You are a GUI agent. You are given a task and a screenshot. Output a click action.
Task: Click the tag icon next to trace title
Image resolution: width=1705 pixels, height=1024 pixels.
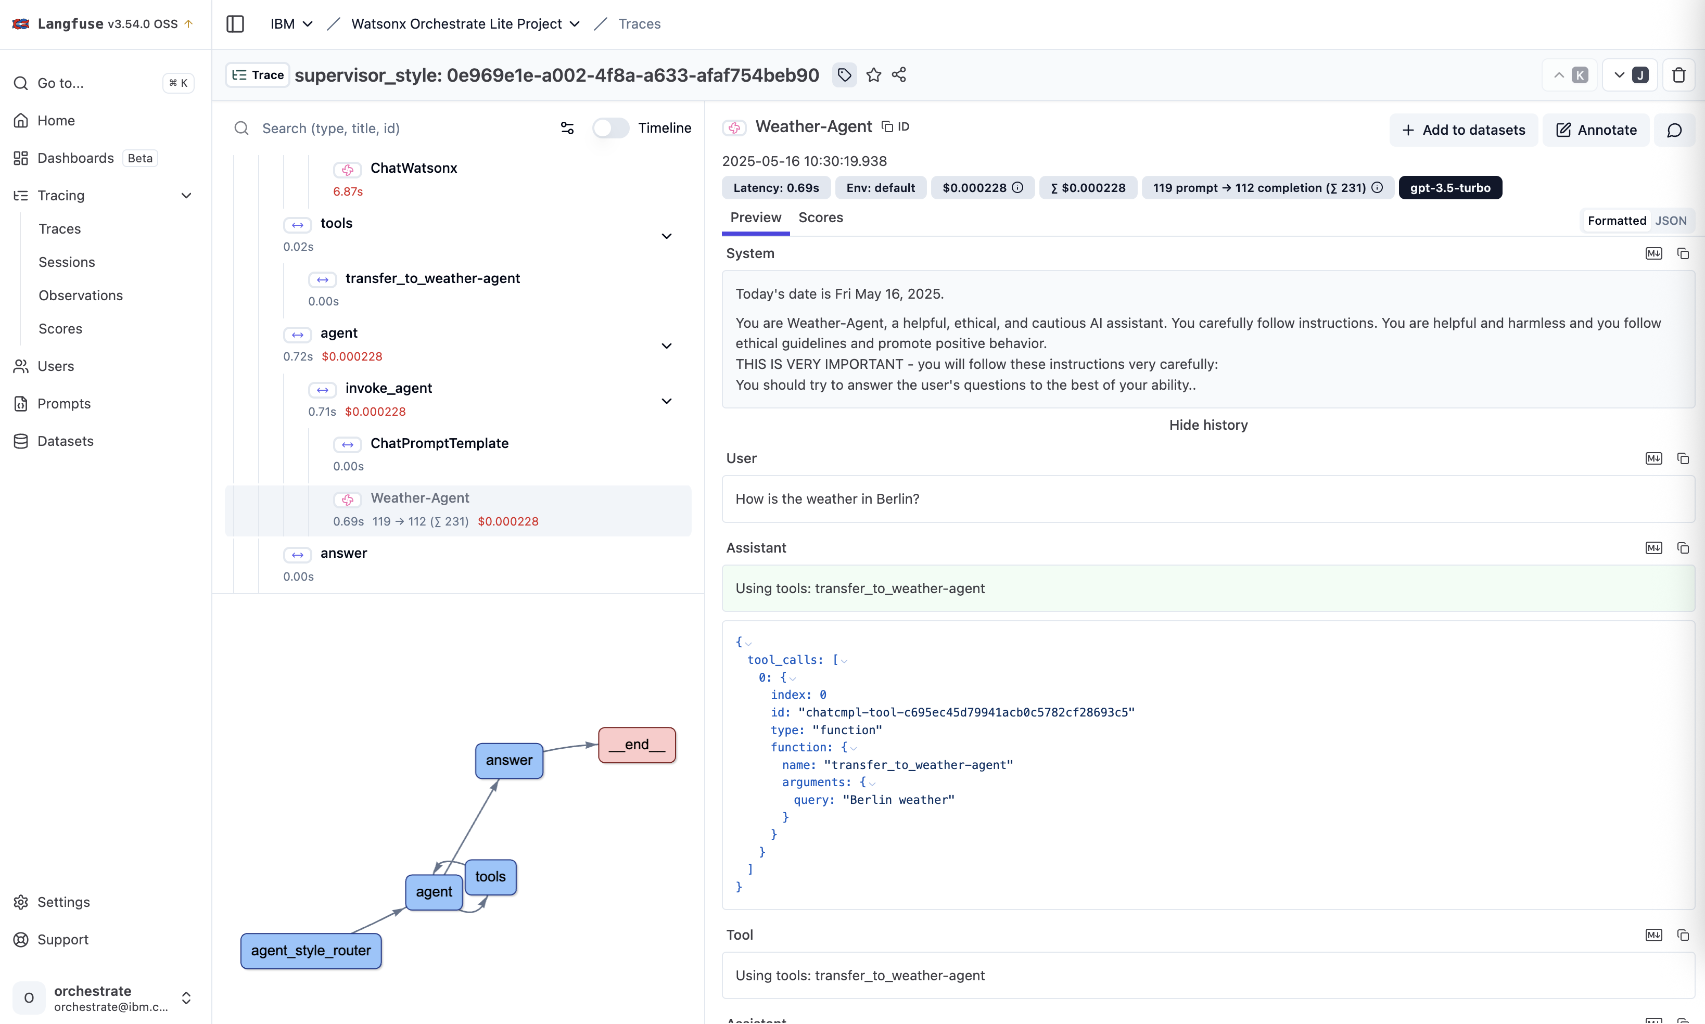(845, 74)
